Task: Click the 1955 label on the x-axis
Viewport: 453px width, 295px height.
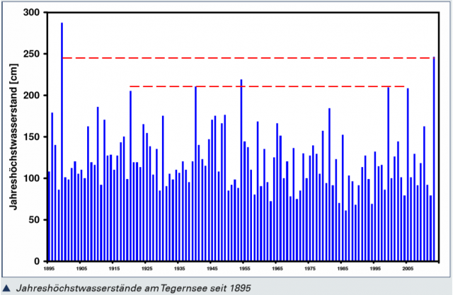Action: point(244,269)
